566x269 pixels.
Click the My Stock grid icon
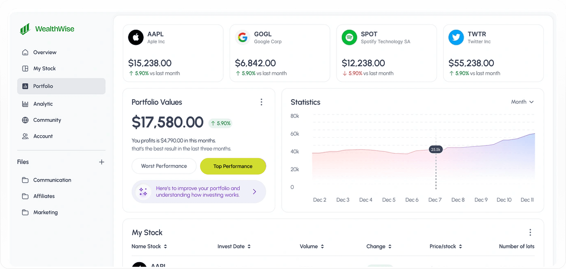tap(25, 68)
